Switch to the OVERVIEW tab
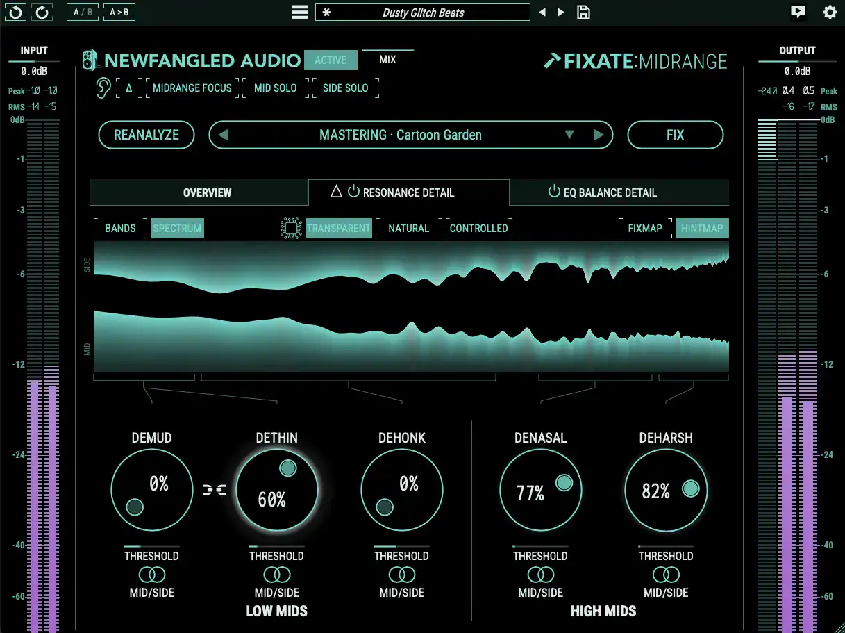Screen dimensions: 845x633 [x=199, y=192]
